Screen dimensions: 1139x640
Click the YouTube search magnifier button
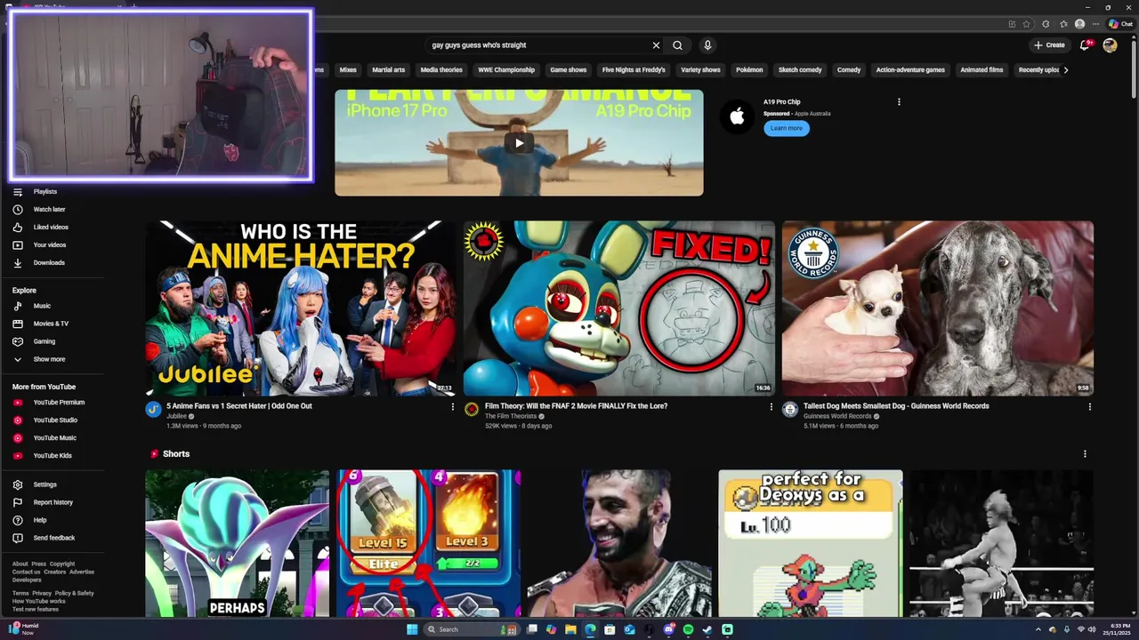coord(677,45)
